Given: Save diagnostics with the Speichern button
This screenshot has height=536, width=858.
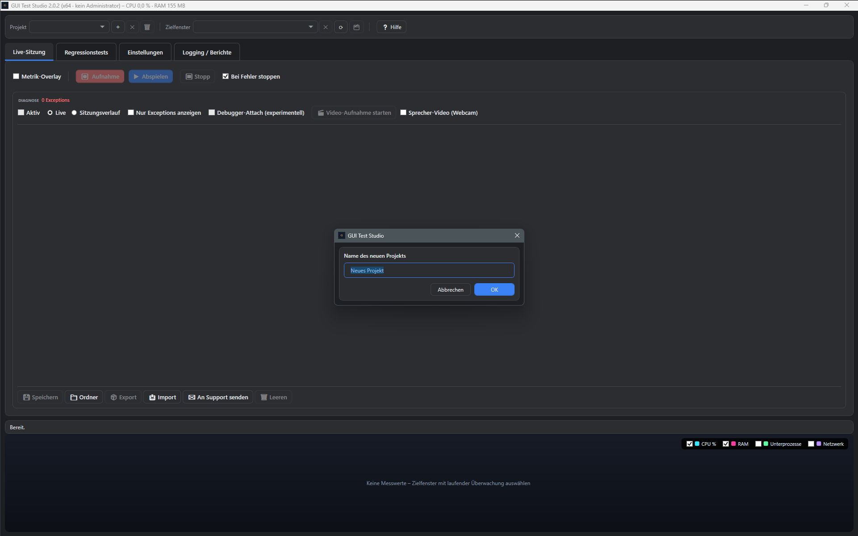Looking at the screenshot, I should point(41,397).
